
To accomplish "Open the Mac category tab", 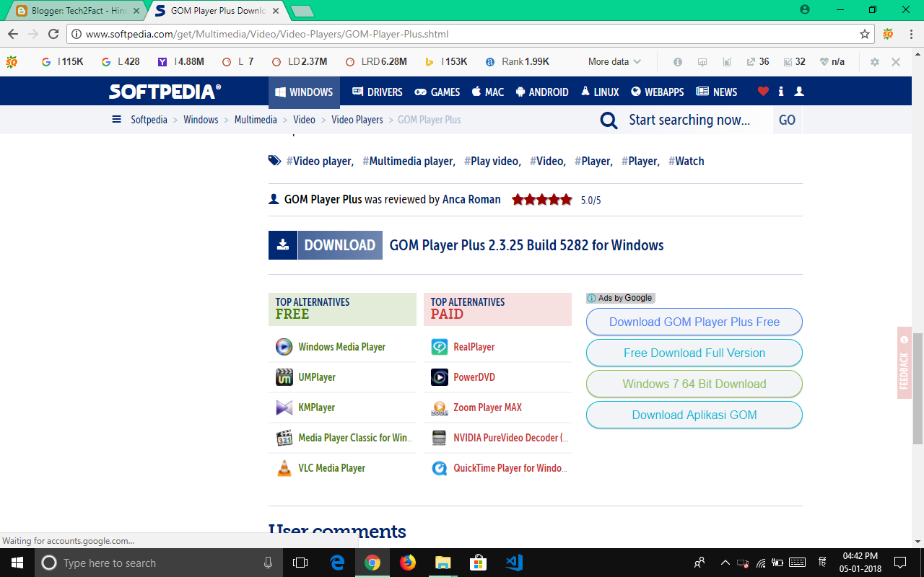I will 488,92.
